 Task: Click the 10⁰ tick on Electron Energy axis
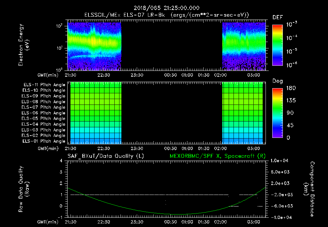pyautogui.click(x=59, y=70)
